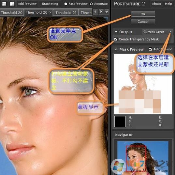Switch to single preview layout icon
This screenshot has height=175, width=175.
[4, 4]
